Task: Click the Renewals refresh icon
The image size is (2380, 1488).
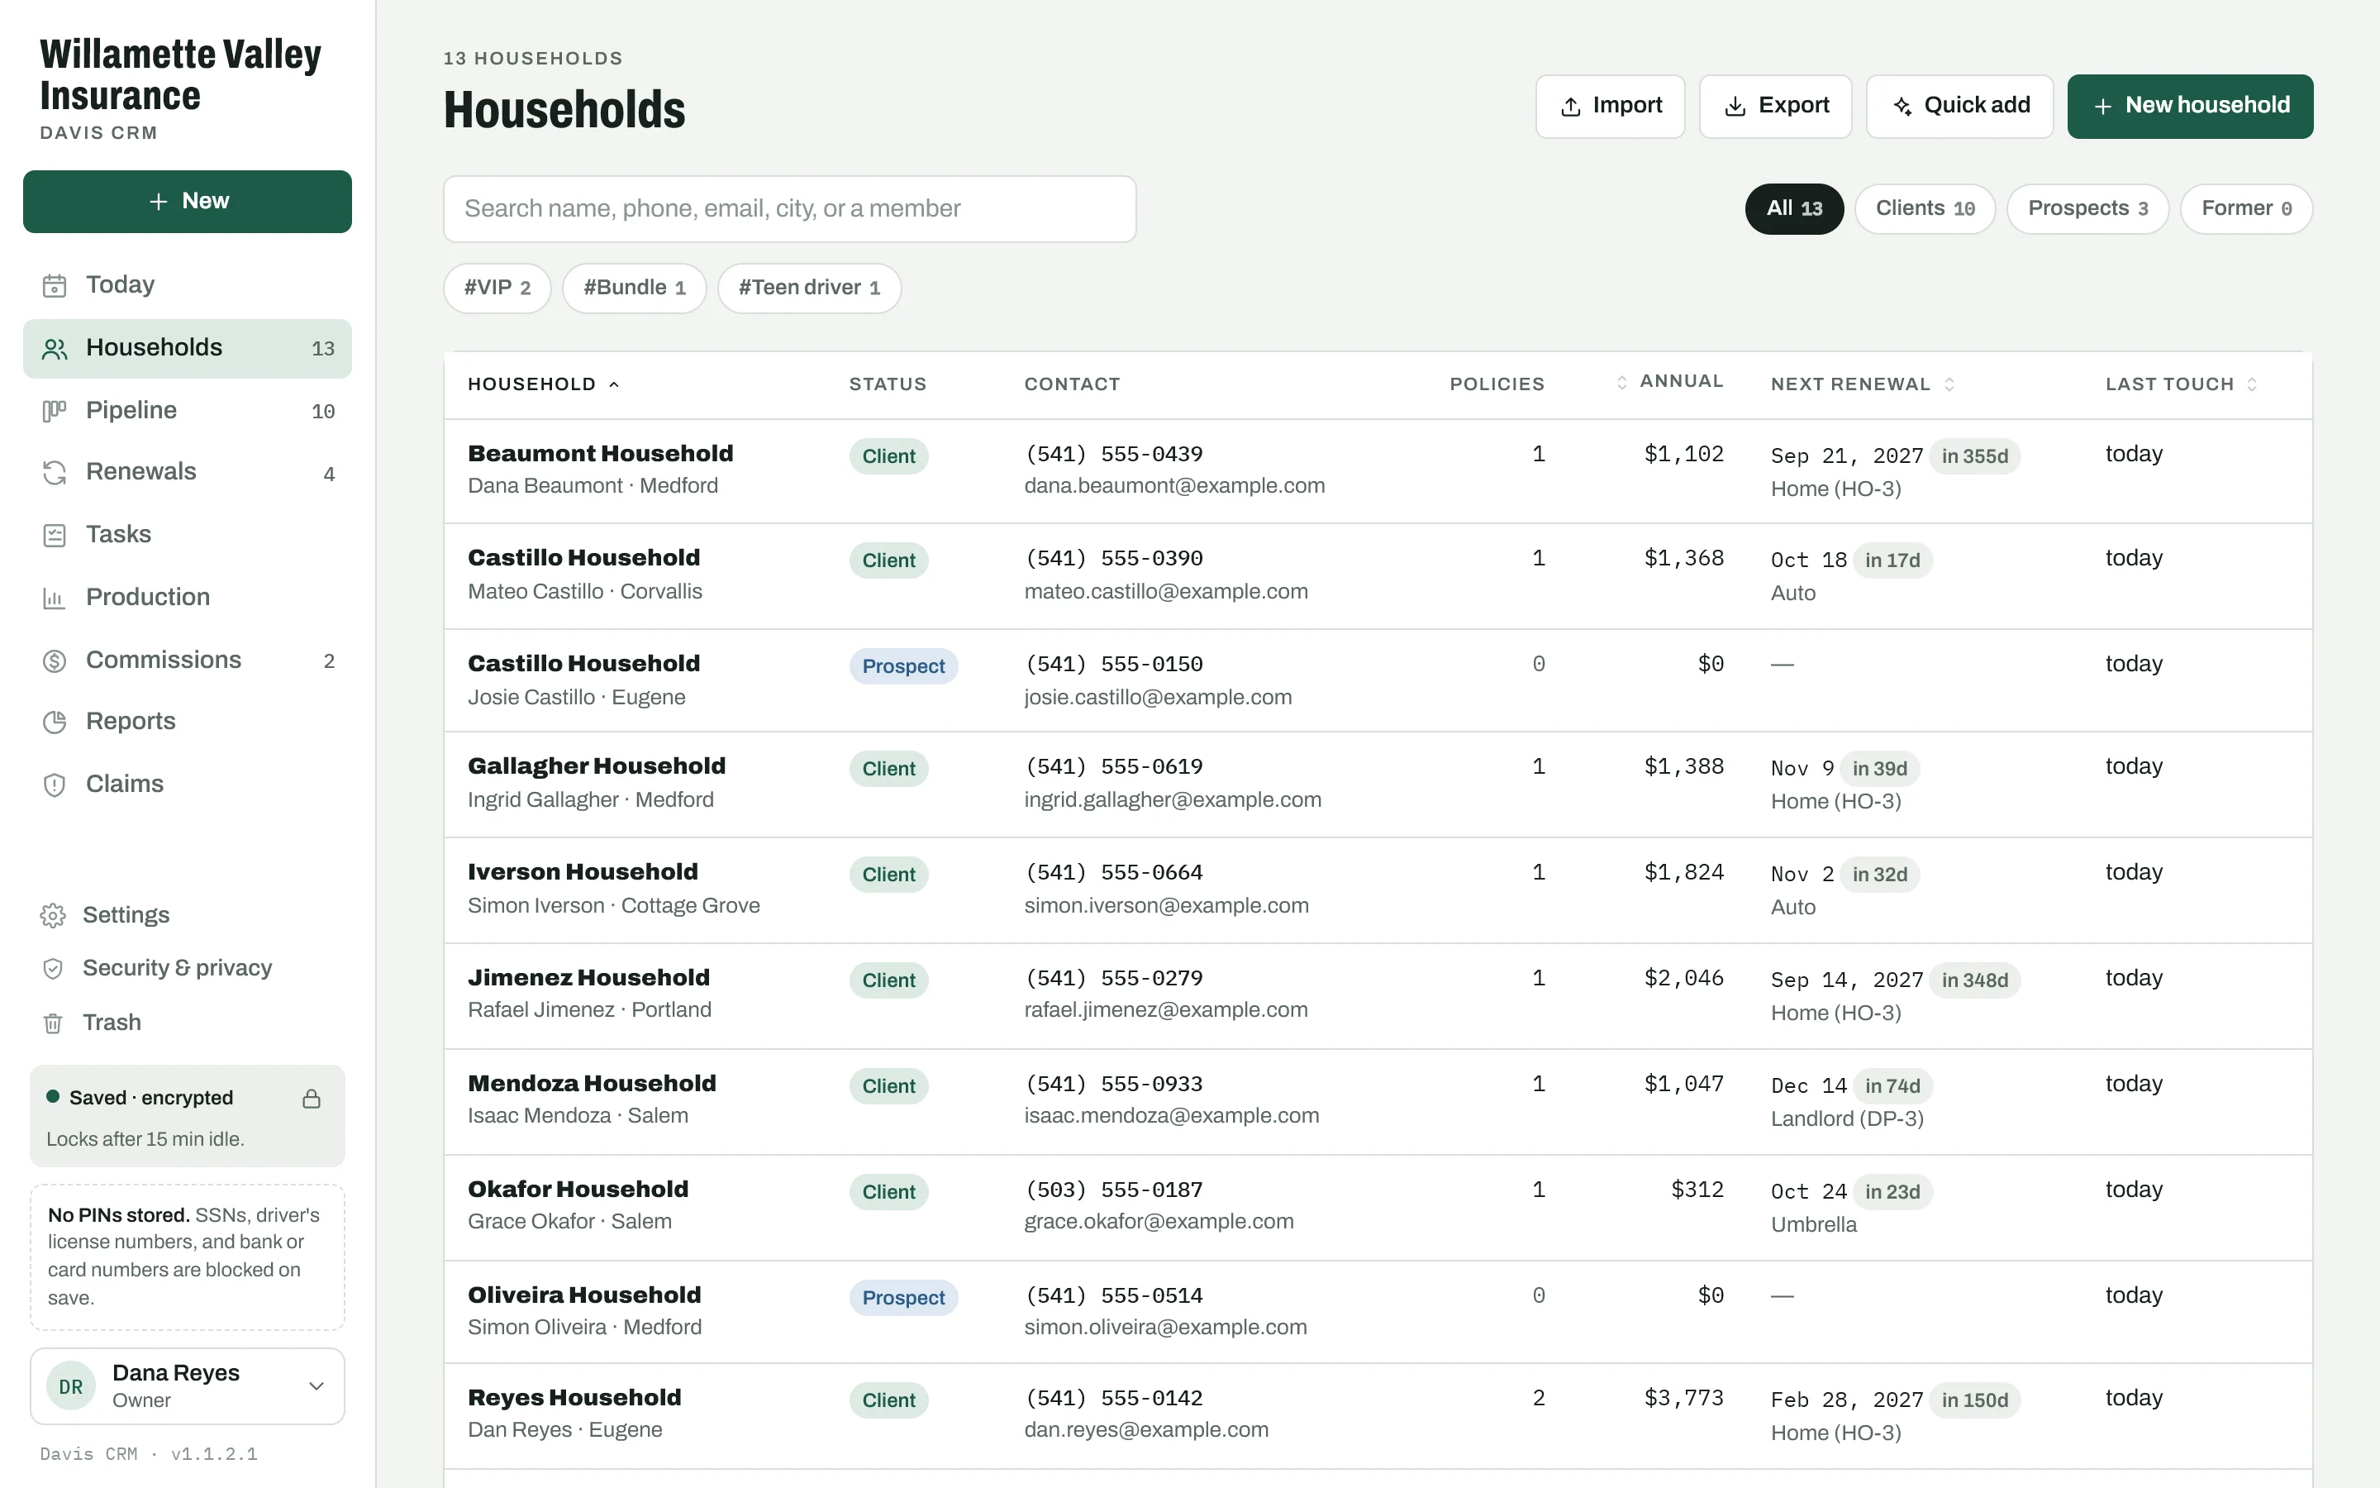Action: click(54, 472)
